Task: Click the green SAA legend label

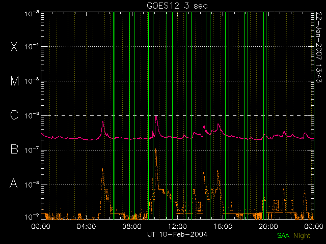Action: pos(283,235)
